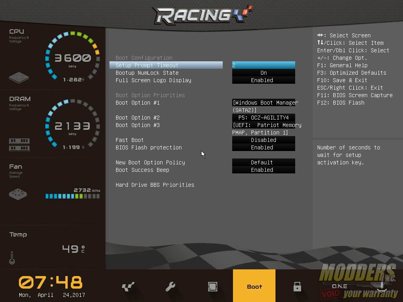Toggle Bootup NumLock State off

(263, 73)
